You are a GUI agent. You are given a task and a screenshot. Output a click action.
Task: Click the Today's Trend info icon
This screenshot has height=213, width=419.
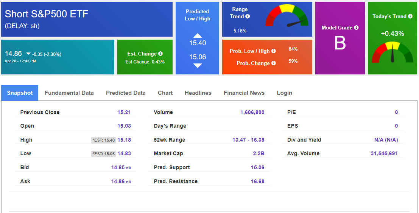pos(410,16)
